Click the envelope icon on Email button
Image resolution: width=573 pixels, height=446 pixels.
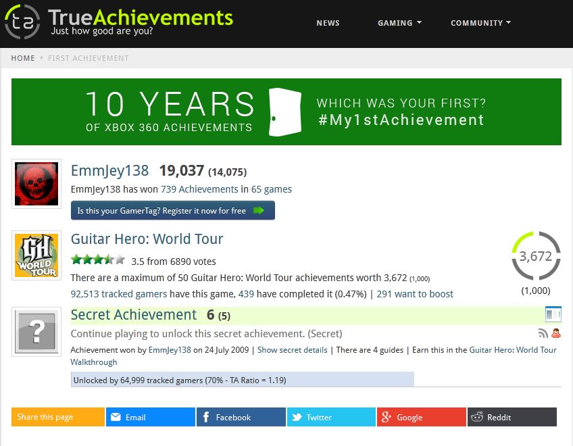coord(116,417)
